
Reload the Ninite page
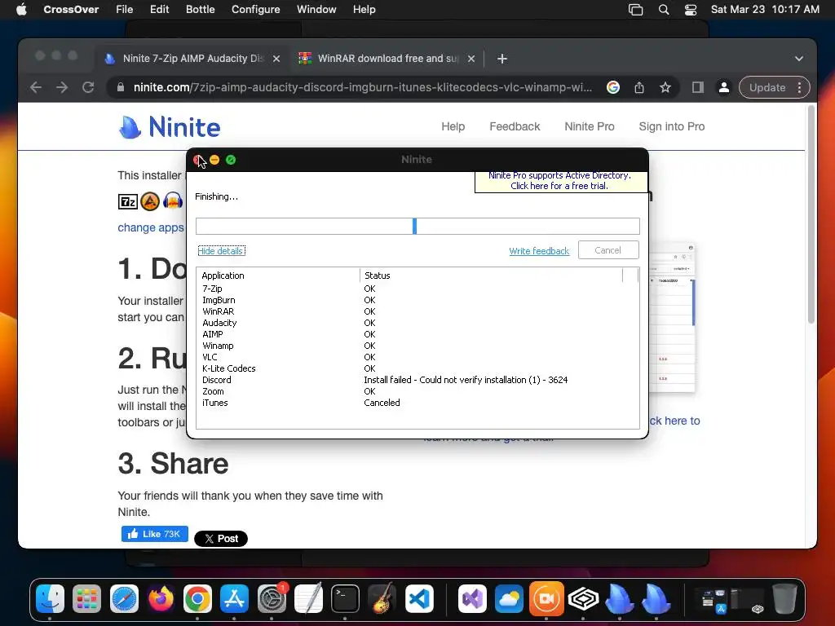pos(88,87)
